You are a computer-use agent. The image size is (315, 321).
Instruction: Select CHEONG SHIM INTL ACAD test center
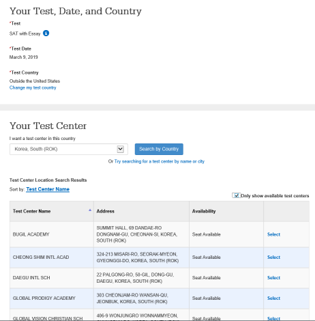[273, 257]
